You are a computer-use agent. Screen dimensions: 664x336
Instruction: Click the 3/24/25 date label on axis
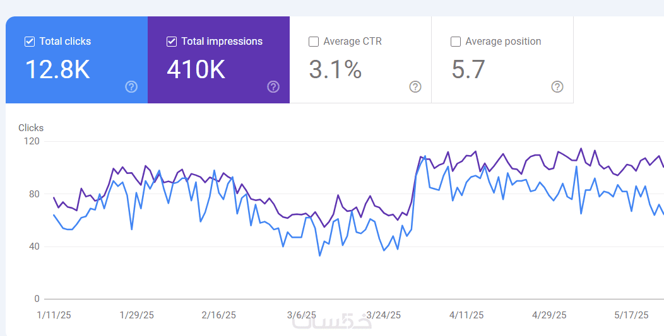(384, 315)
